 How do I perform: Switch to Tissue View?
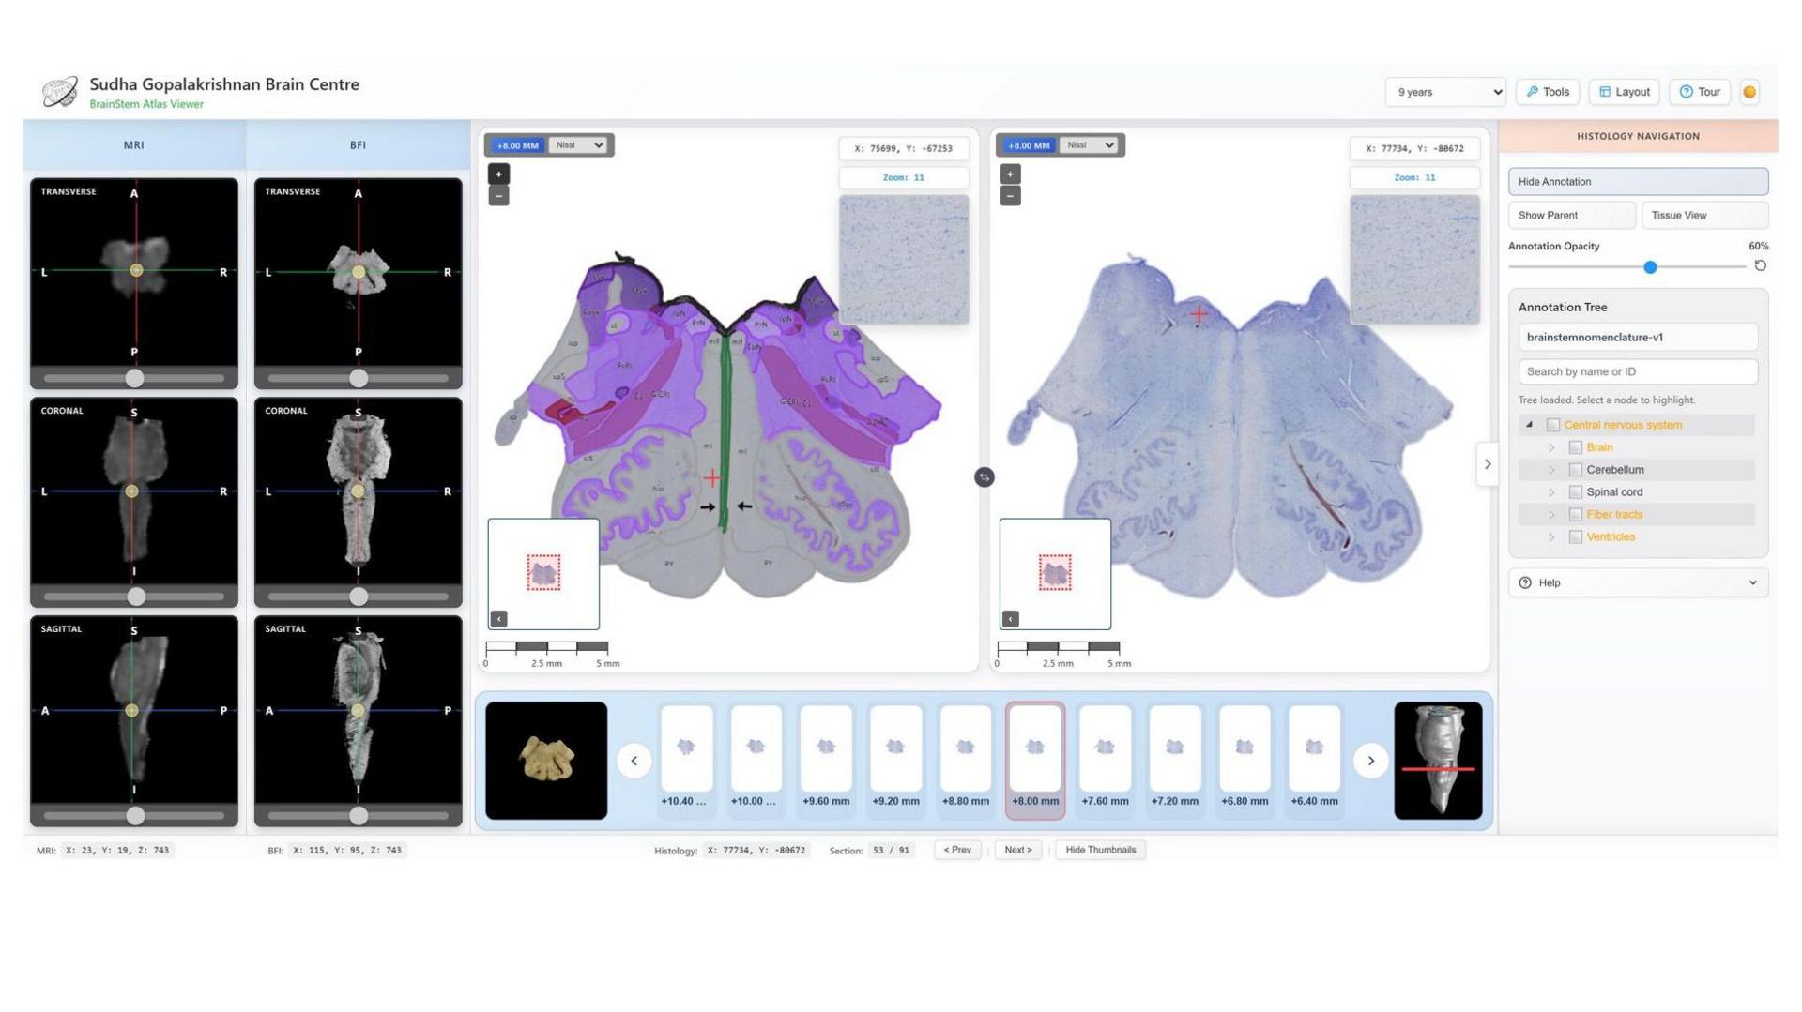pyautogui.click(x=1704, y=216)
